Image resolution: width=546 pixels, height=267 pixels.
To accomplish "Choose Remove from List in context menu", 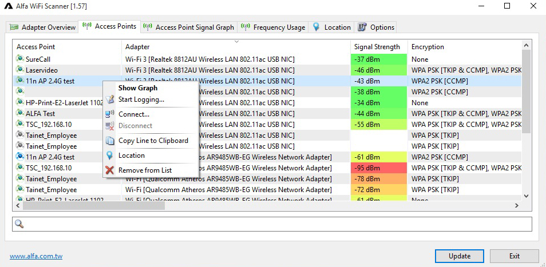I will [x=145, y=170].
